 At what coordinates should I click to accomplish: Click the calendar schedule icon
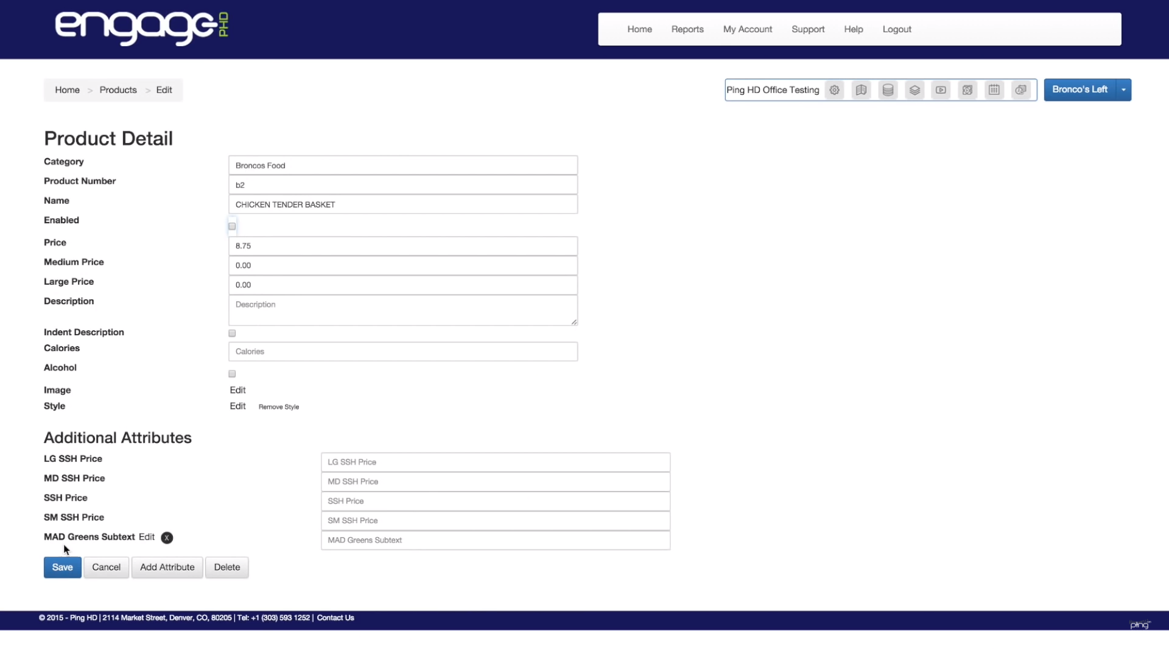click(x=994, y=90)
